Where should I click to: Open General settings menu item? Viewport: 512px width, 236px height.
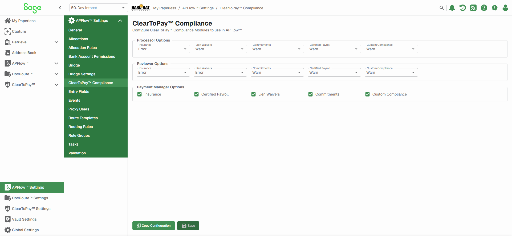(96, 30)
